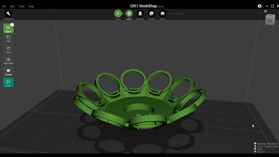279x157 pixels.
Task: Click the Import plus button
Action: (118, 14)
